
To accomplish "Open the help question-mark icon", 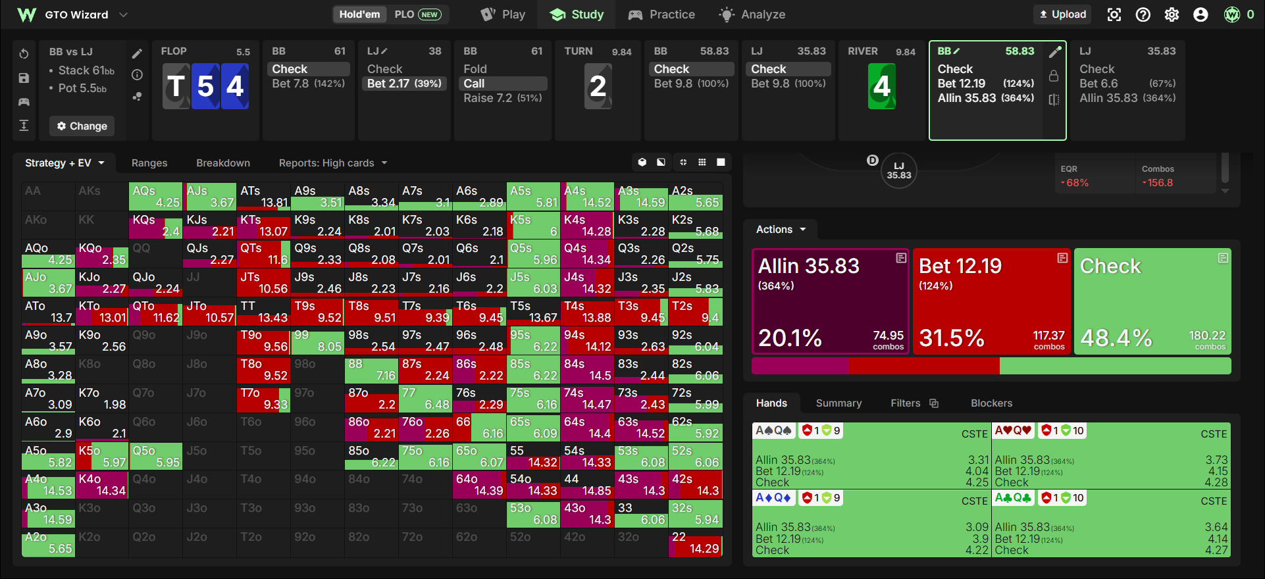I will click(1143, 14).
